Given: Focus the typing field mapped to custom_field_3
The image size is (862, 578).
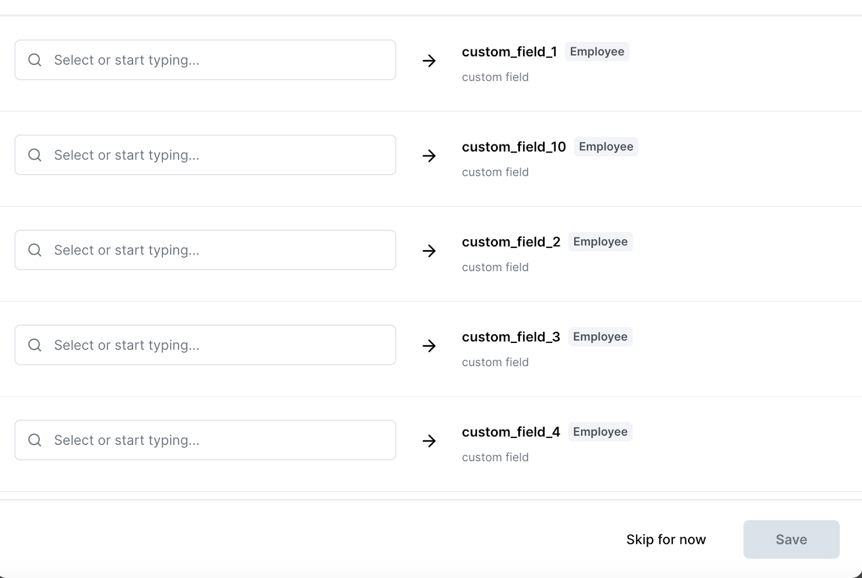Looking at the screenshot, I should [215, 345].
